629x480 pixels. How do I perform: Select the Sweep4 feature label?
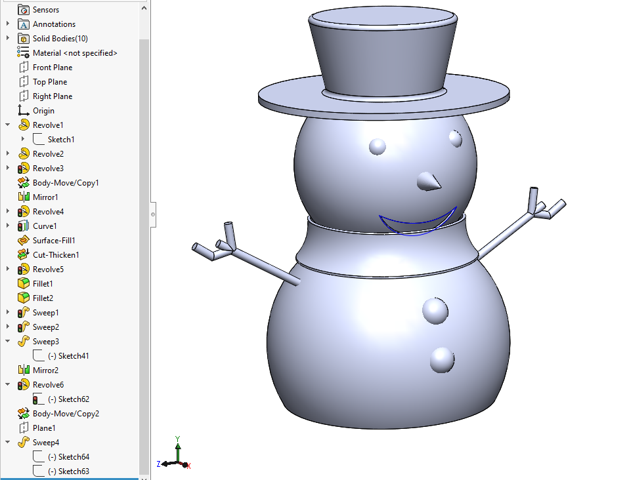click(x=46, y=443)
